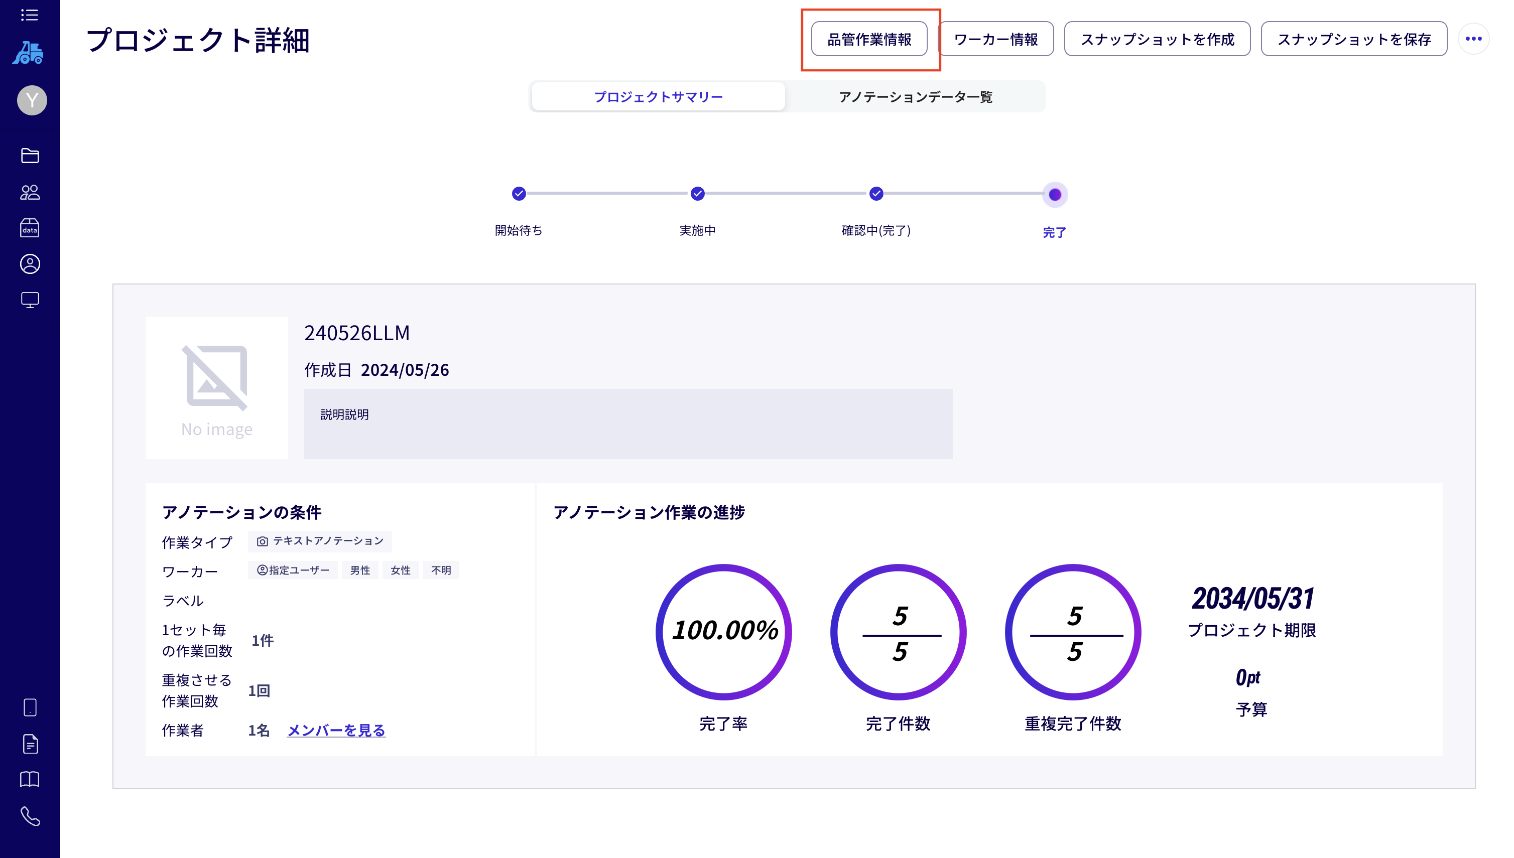Open the メンバーを見る link
The image size is (1514, 858).
[336, 730]
